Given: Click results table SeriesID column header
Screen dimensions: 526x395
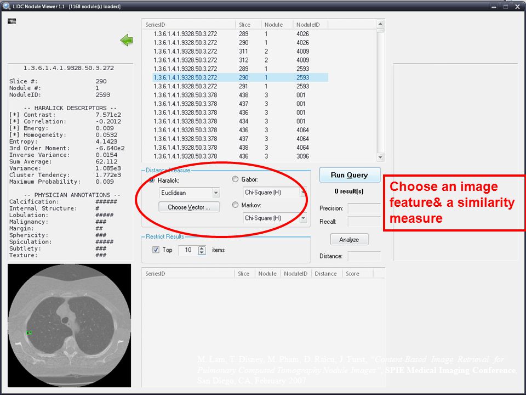Looking at the screenshot, I should tap(188, 273).
